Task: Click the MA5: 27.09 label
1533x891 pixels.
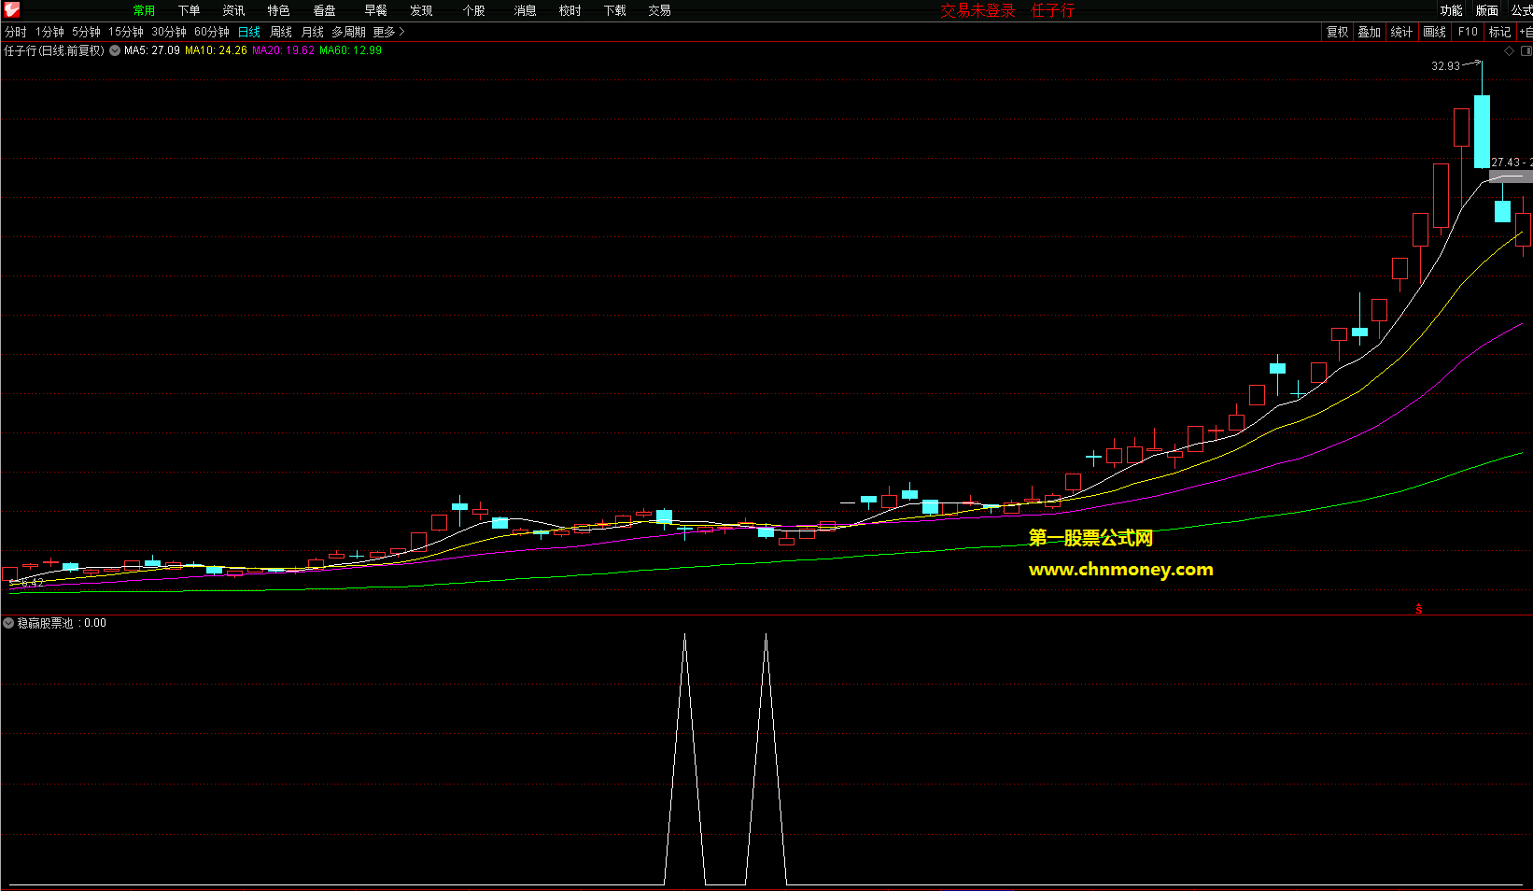Action: [x=152, y=50]
